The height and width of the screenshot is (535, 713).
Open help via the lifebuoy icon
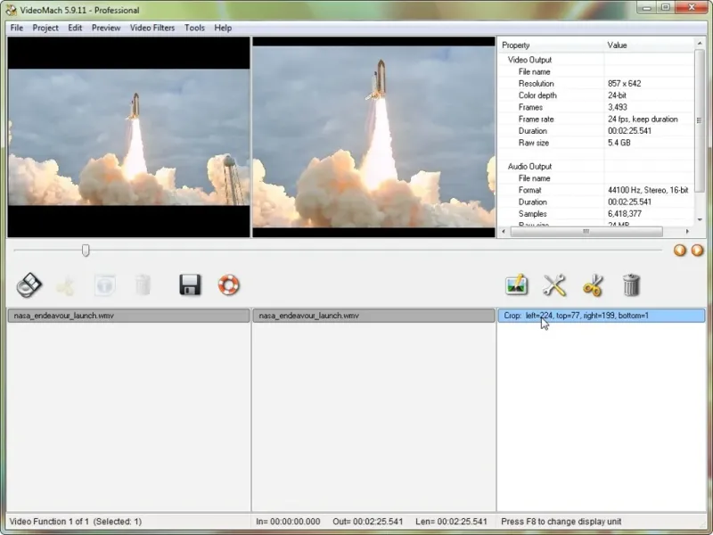(228, 285)
